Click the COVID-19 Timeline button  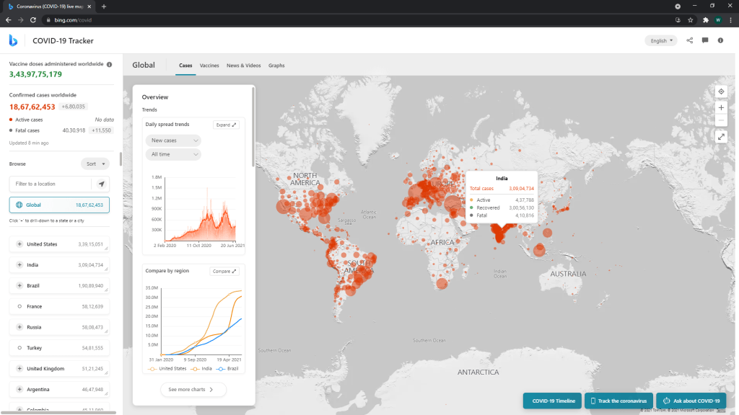tap(553, 401)
